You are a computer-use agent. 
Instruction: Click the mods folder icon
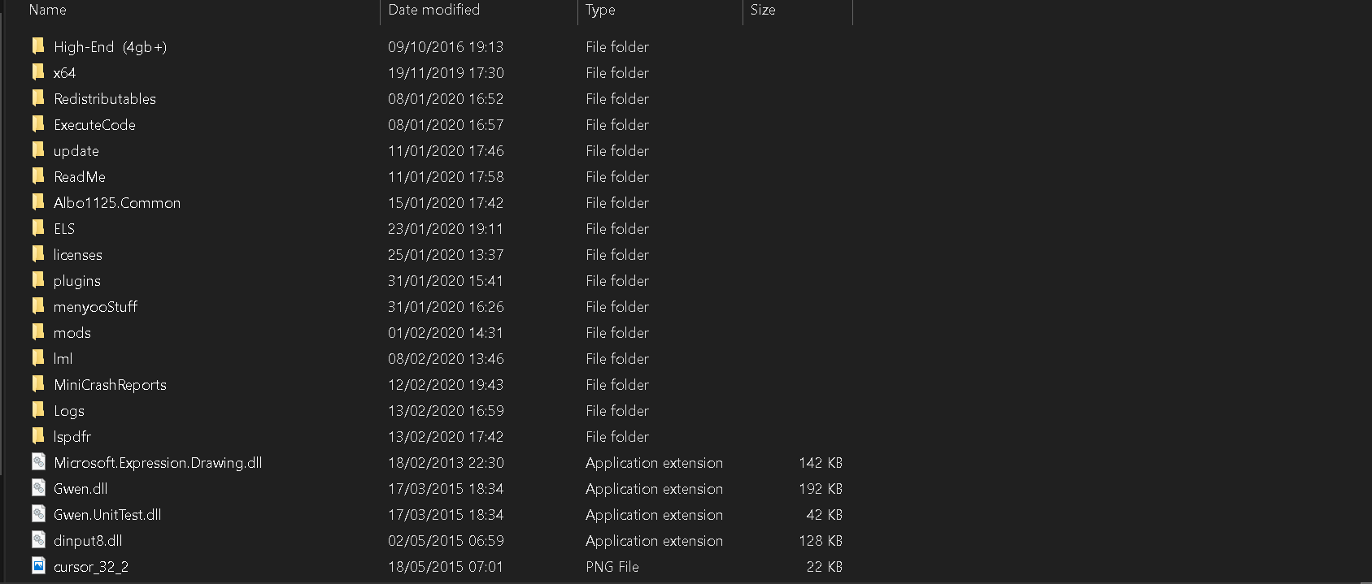[38, 331]
